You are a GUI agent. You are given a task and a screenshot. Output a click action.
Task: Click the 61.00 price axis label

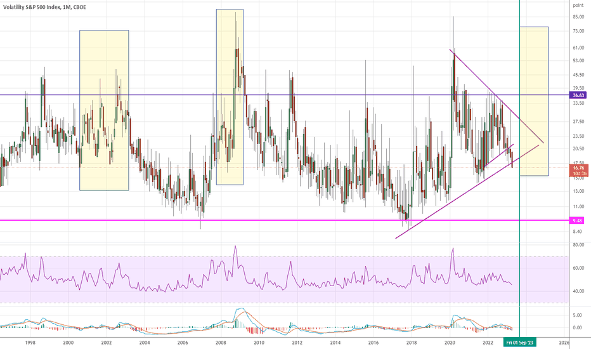[578, 48]
